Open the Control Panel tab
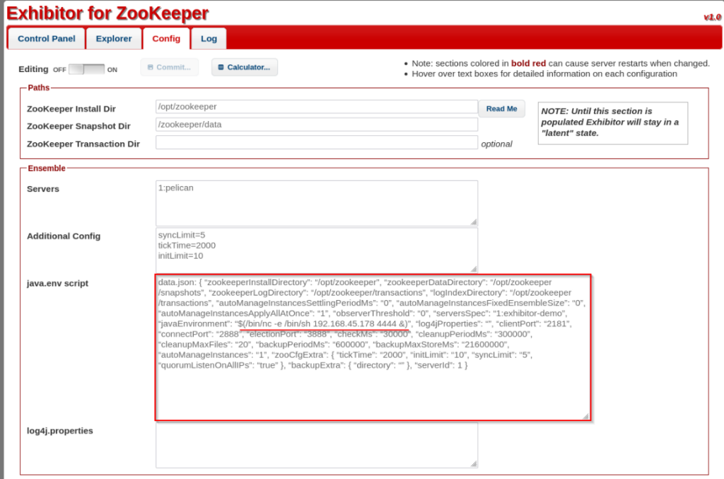This screenshot has width=724, height=479. point(46,39)
